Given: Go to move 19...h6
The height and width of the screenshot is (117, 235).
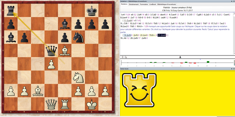Looking at the screenshot, I should [123, 38].
